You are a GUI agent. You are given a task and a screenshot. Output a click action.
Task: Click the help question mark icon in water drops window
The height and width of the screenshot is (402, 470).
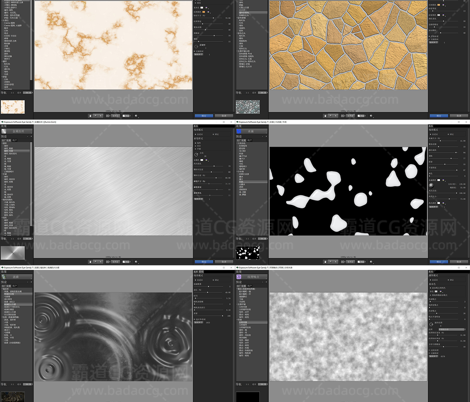(371, 262)
